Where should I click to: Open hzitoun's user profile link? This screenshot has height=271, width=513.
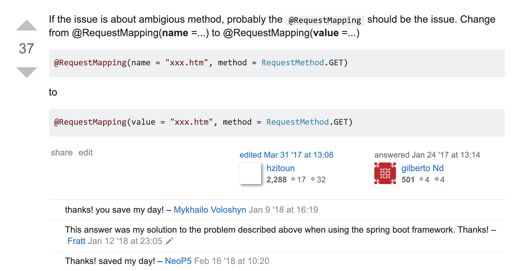(x=281, y=168)
